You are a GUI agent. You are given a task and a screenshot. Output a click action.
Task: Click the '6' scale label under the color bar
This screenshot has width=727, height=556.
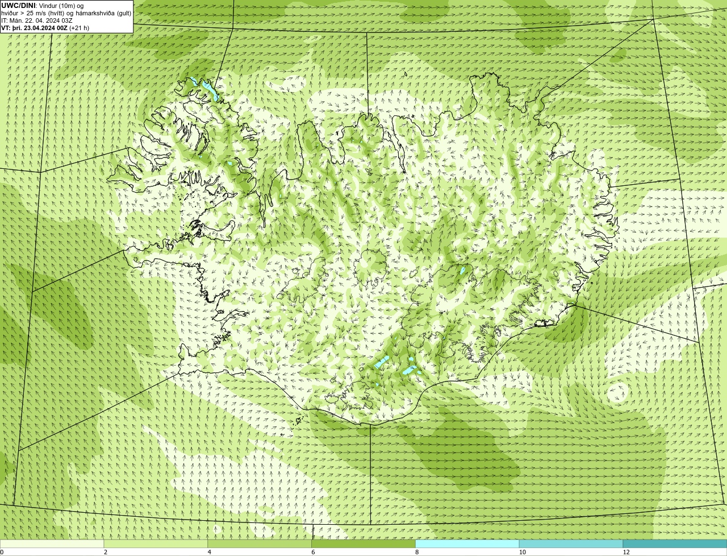pyautogui.click(x=313, y=552)
